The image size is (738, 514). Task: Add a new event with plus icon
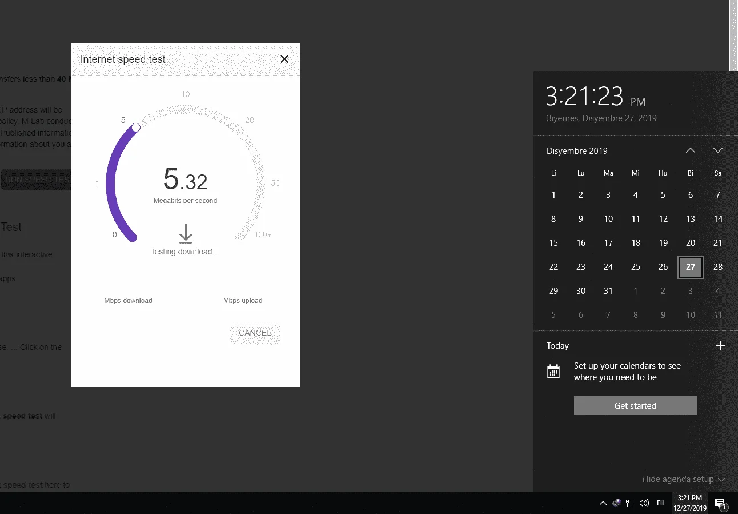click(x=720, y=346)
